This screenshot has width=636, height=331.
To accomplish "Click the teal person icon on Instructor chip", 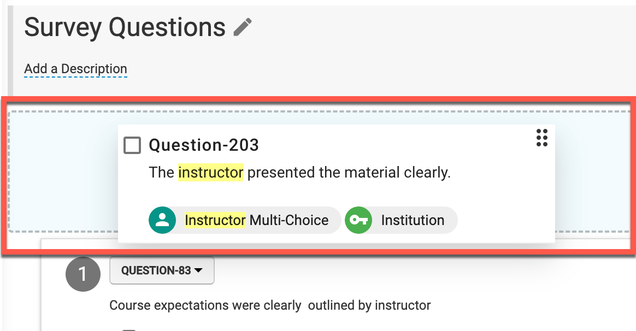I will [x=162, y=220].
